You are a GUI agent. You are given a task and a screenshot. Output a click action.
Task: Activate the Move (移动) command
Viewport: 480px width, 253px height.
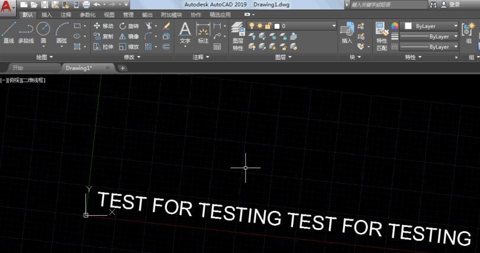pos(104,26)
